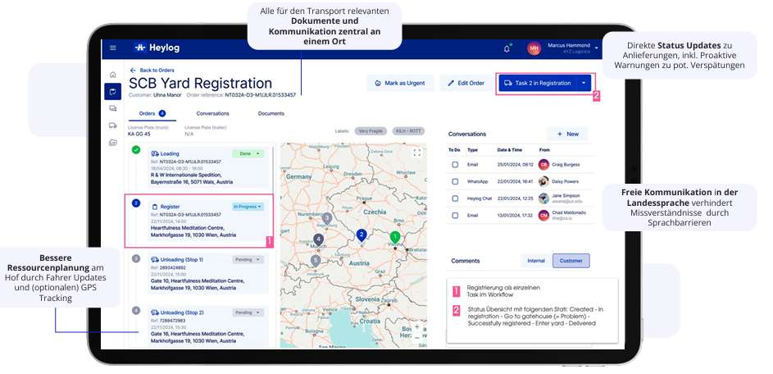This screenshot has height=374, width=773.
Task: Click the Mark as Urgent button
Action: pyautogui.click(x=398, y=83)
